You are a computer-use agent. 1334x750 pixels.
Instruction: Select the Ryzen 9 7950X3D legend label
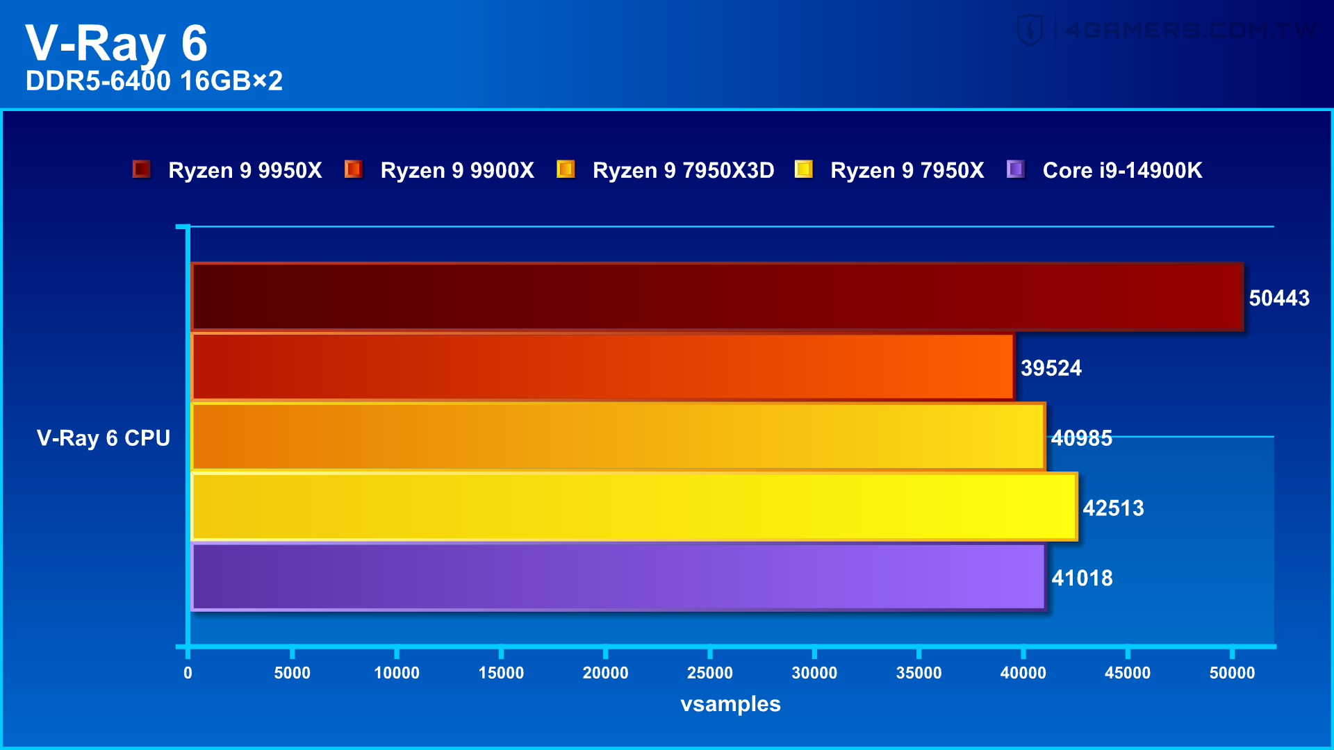(683, 171)
